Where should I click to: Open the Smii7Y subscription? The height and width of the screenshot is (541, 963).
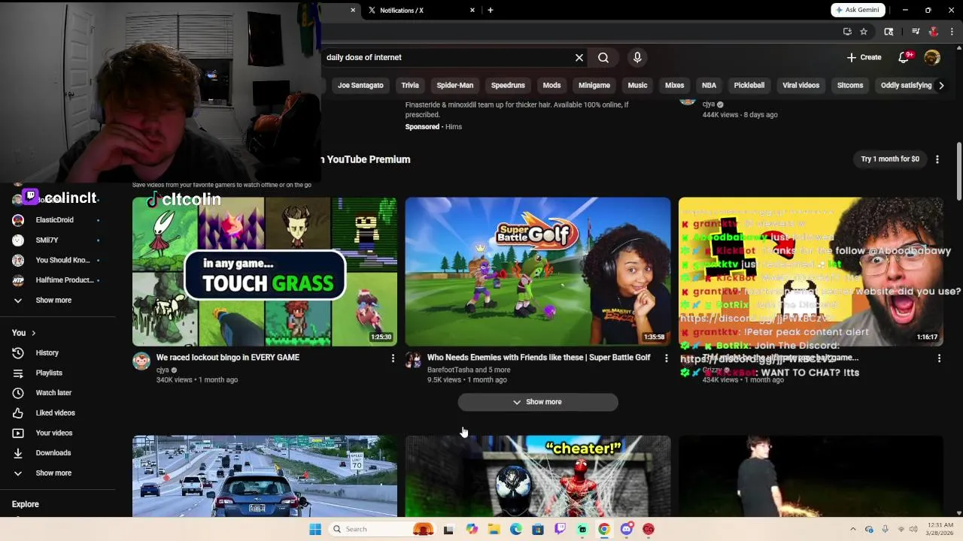[57, 240]
